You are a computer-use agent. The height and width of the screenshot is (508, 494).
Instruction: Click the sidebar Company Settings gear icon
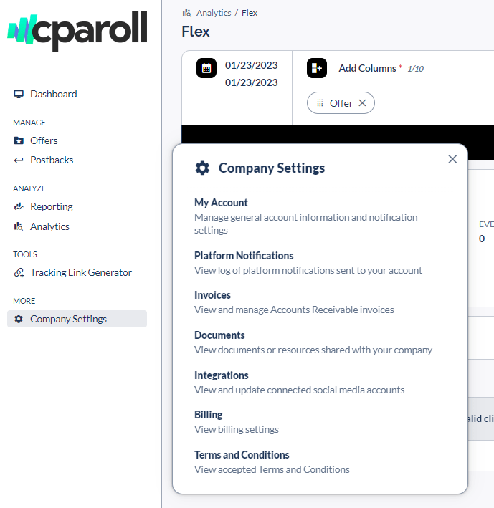pyautogui.click(x=19, y=319)
